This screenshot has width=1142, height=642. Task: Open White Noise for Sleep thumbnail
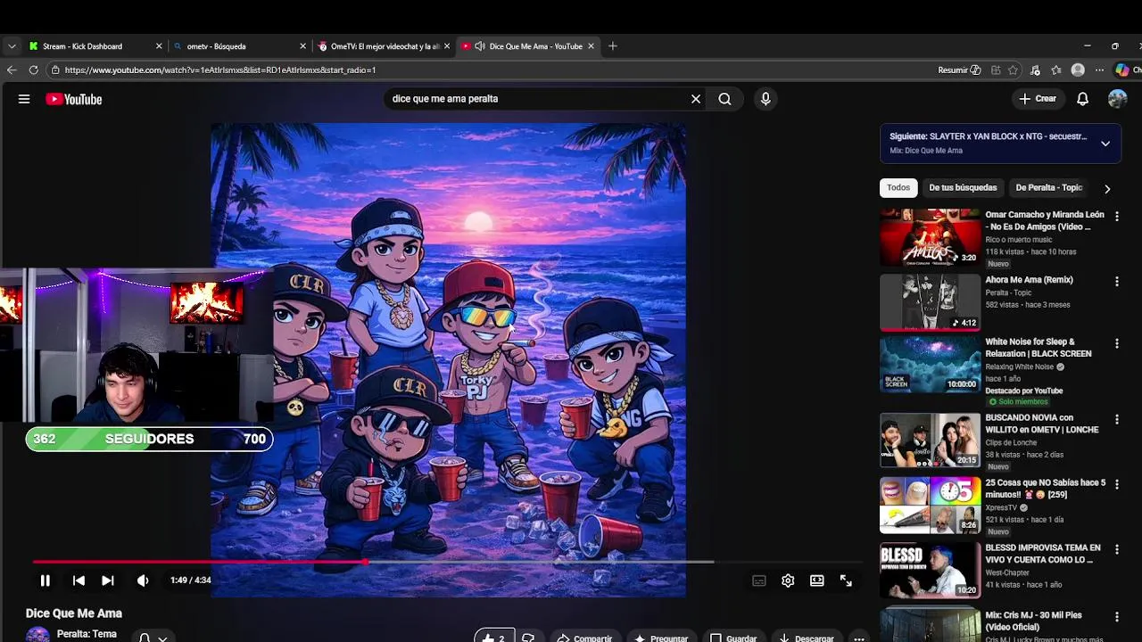(x=930, y=365)
